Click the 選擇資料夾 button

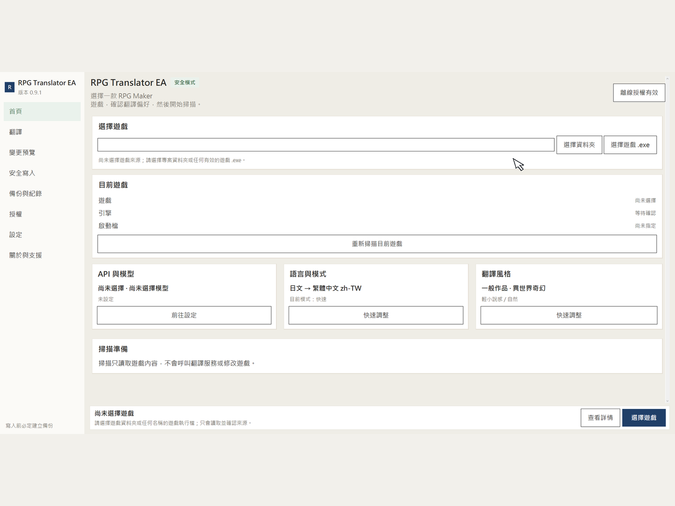click(x=579, y=145)
